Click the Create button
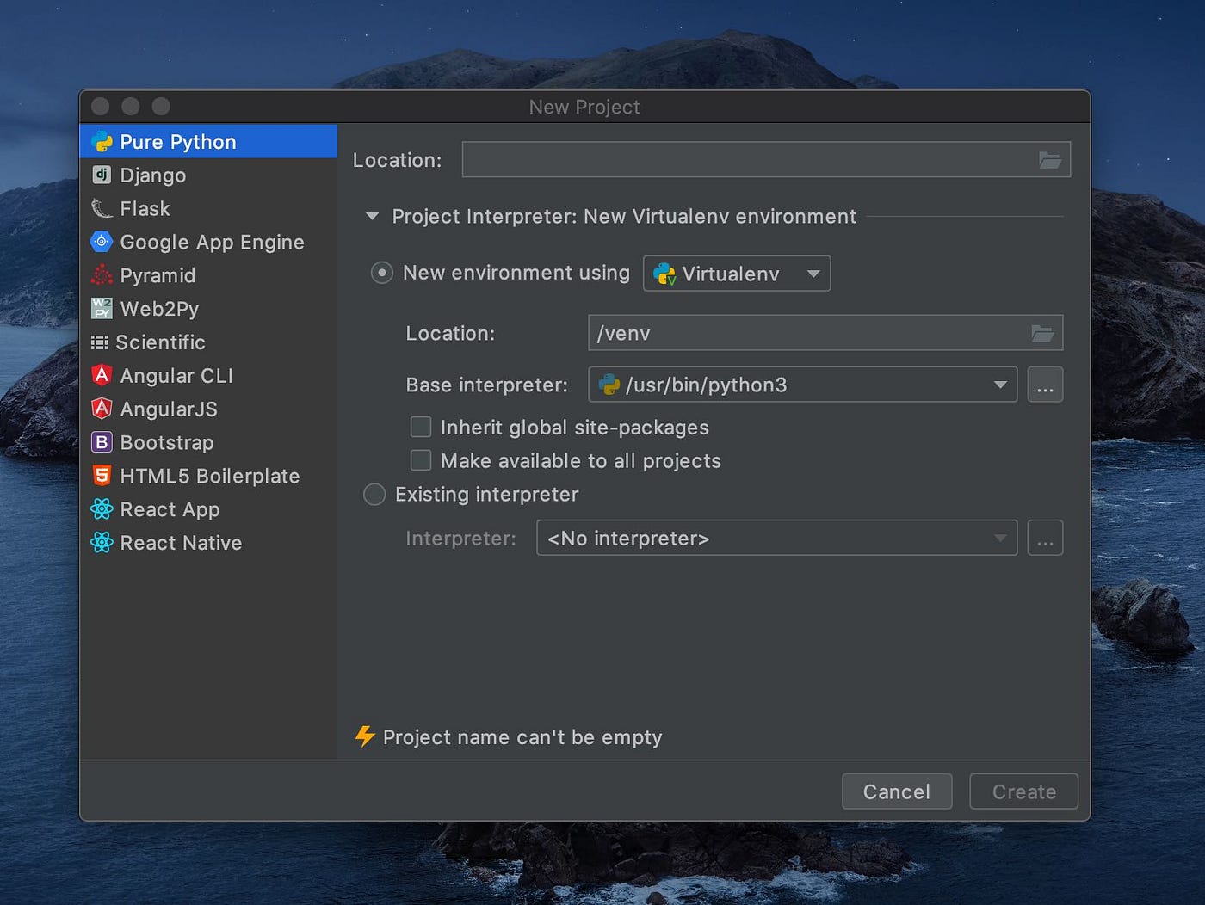The image size is (1205, 905). coord(1023,791)
